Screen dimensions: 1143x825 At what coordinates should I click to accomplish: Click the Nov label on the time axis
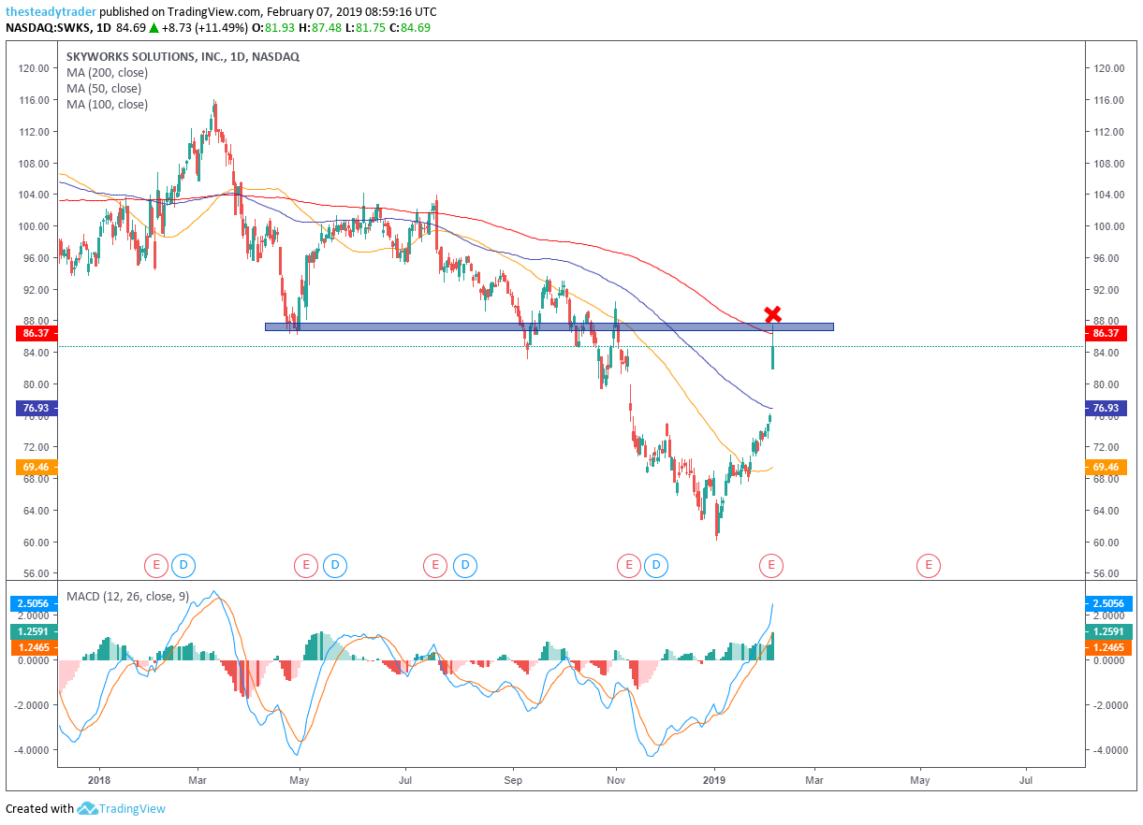point(616,779)
